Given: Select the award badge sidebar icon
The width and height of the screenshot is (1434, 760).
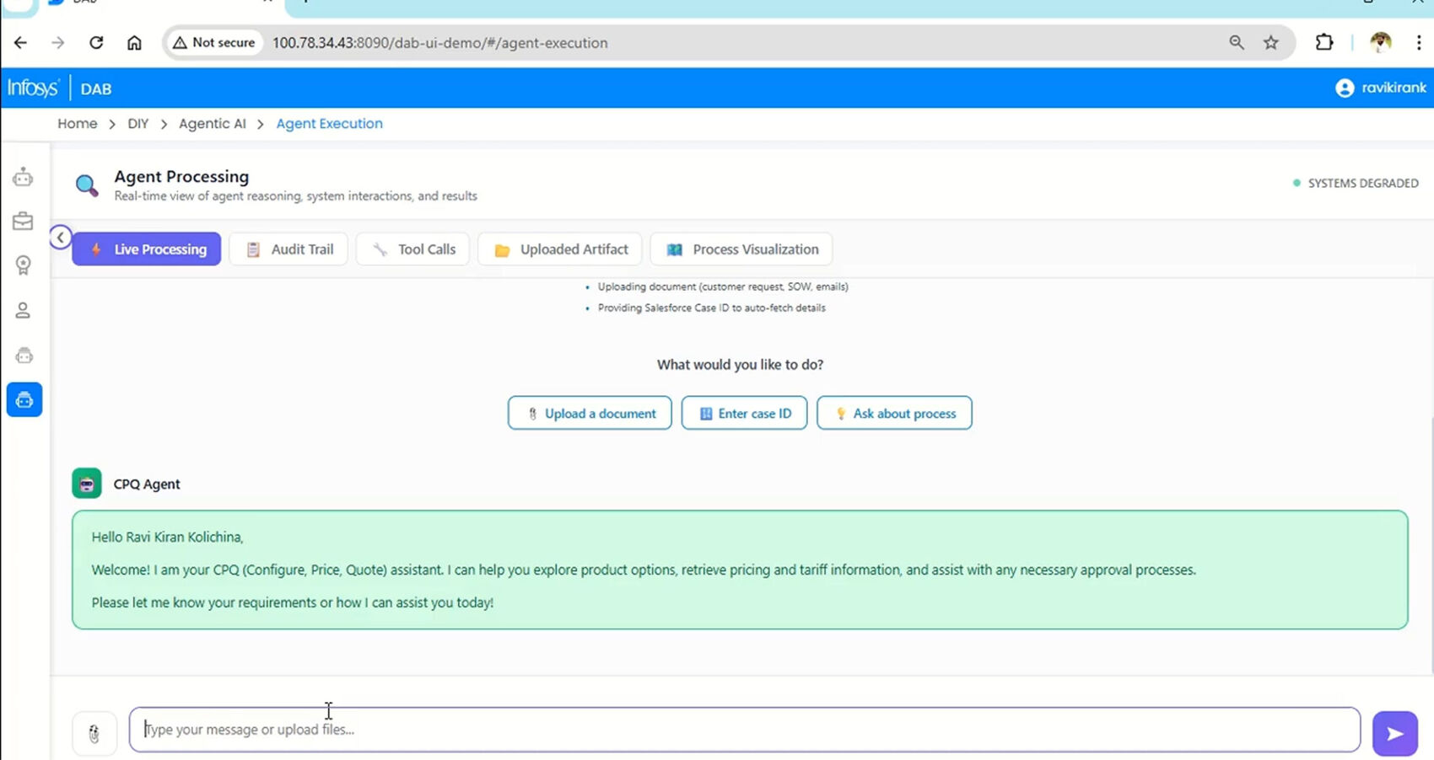Looking at the screenshot, I should pyautogui.click(x=23, y=265).
